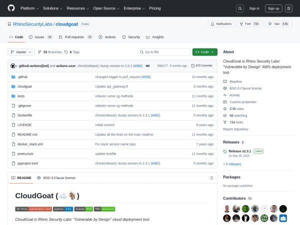The height and width of the screenshot is (225, 300).
Task: Click Report repository link
Action: (x=235, y=129)
